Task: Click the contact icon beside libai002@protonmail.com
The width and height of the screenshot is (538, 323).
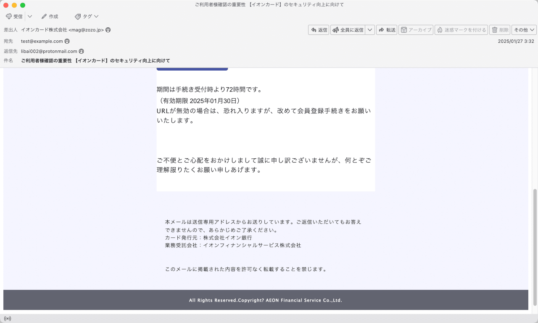Action: pos(81,51)
